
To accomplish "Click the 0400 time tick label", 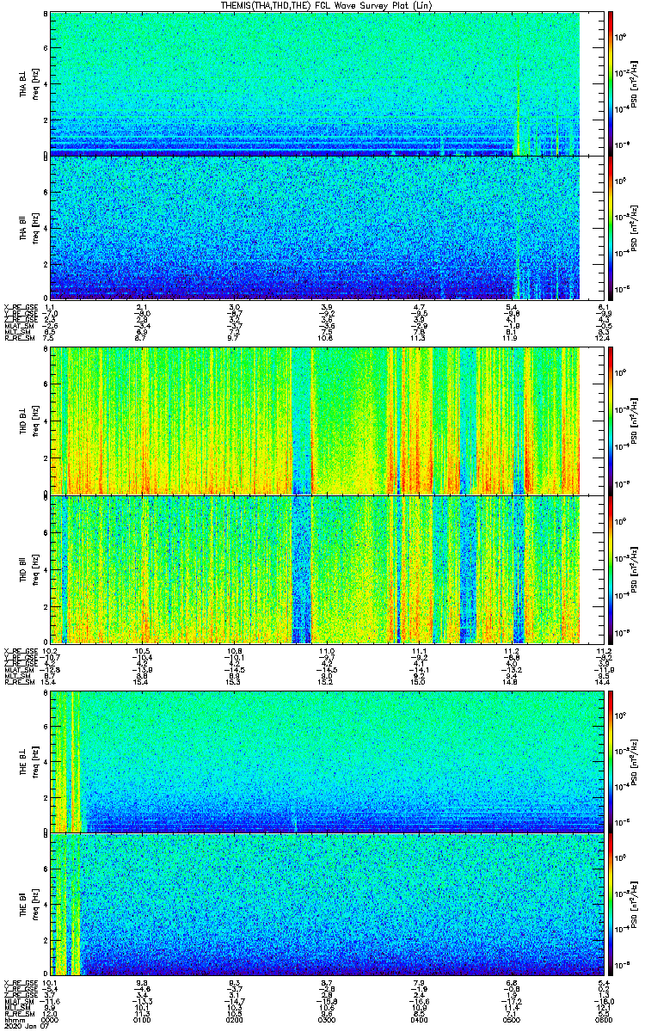I will (419, 1020).
